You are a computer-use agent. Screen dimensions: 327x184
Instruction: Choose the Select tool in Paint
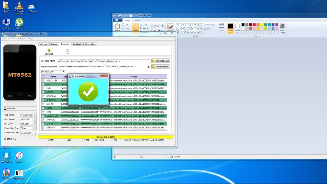pos(135,27)
